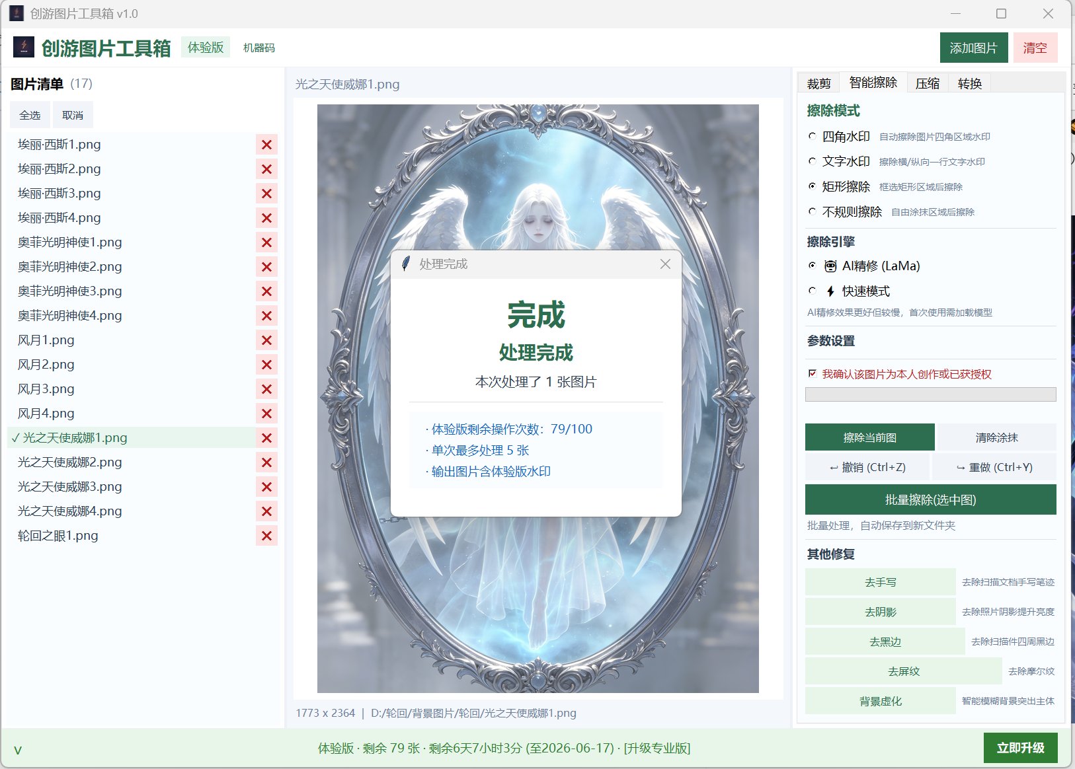1075x769 pixels.
Task: Toggle 我确认该图片为本人创作或已获授权 checkbox
Action: 813,374
